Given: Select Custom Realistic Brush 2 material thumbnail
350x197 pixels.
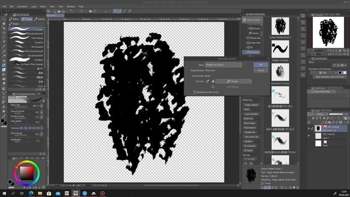Looking at the screenshot, I should pos(280,26).
